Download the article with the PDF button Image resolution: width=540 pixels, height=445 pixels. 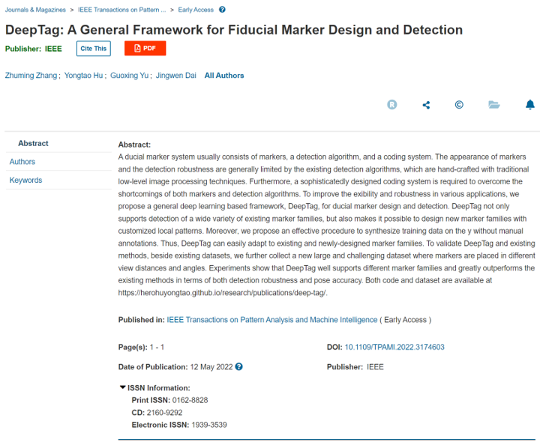pos(145,49)
